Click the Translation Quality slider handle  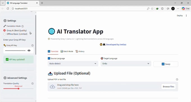point(19,89)
